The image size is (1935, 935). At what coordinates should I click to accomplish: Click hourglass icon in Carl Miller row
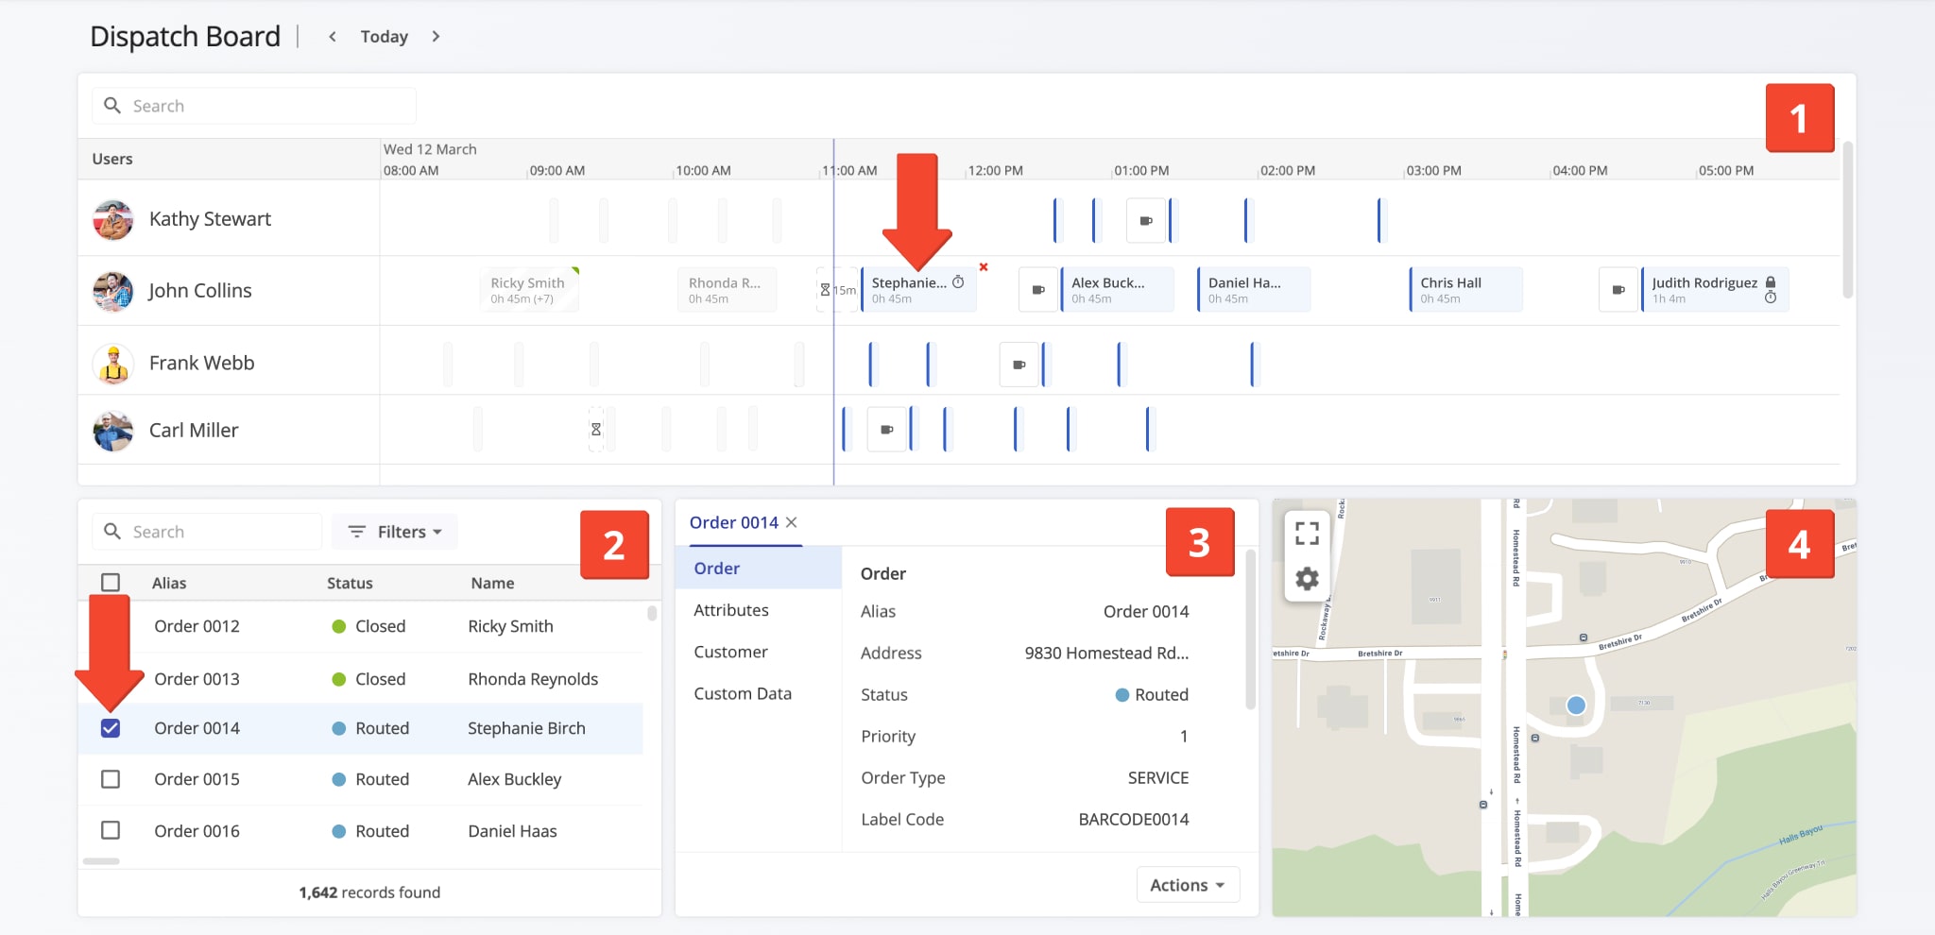point(596,430)
